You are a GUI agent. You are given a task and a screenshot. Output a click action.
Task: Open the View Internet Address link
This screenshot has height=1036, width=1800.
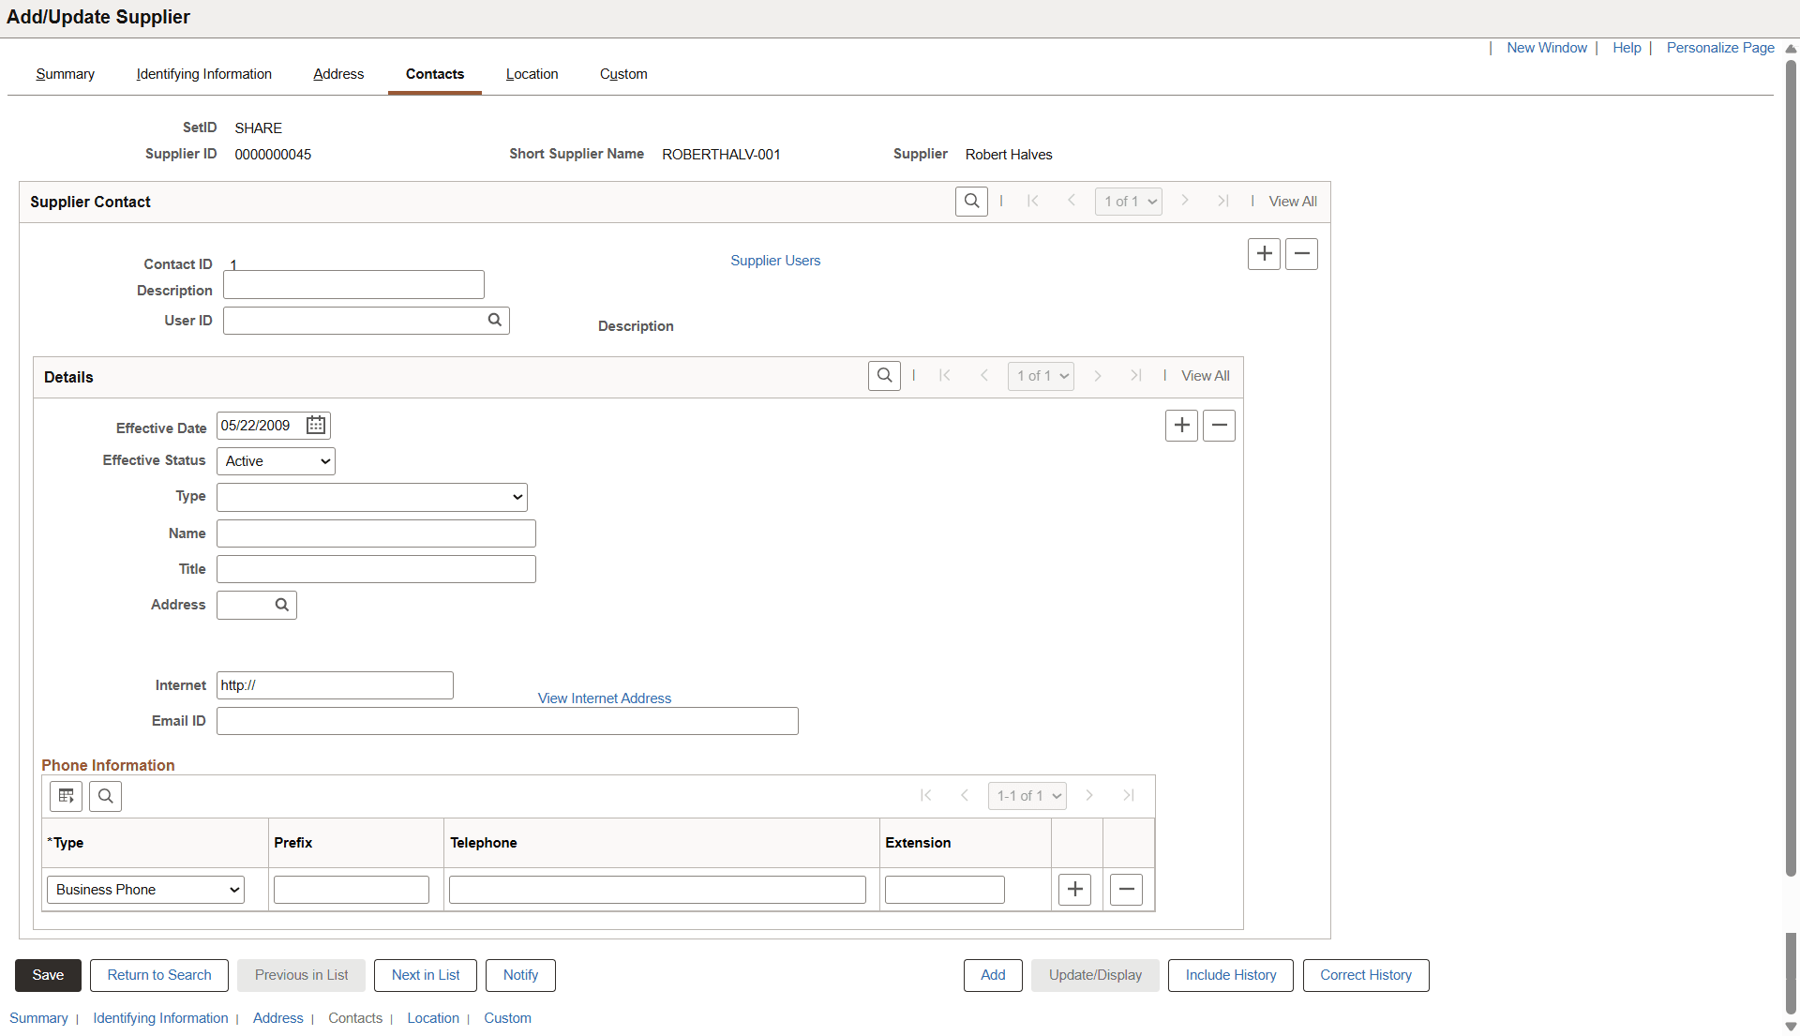pos(604,698)
